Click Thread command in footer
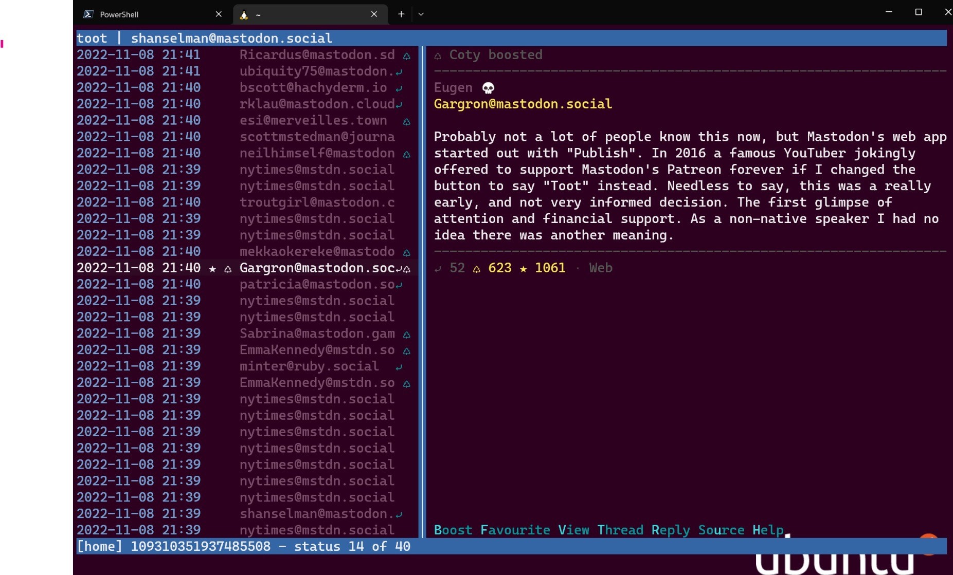The height and width of the screenshot is (575, 953). click(620, 530)
